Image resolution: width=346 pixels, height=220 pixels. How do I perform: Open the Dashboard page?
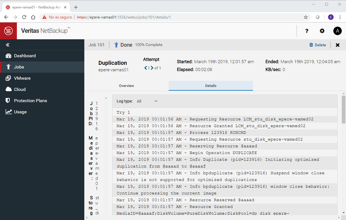(x=42, y=56)
